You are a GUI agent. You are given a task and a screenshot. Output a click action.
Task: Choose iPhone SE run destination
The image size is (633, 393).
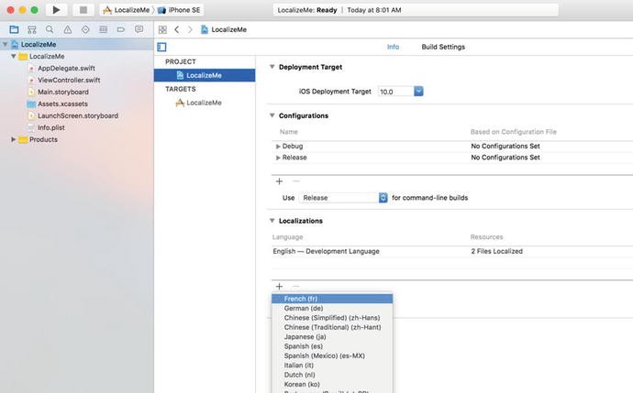(x=179, y=10)
